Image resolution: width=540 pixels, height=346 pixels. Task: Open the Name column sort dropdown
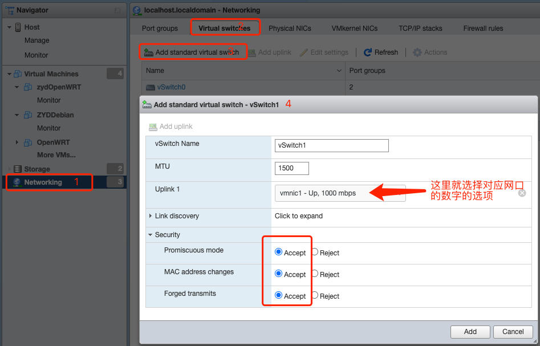coord(339,71)
